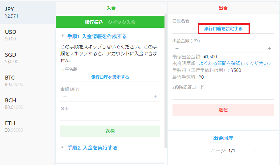Jump to last page of 出金履歴
The width and height of the screenshot is (280, 165).
254,151
